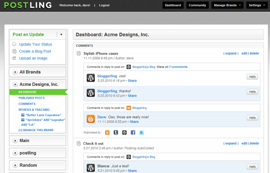Click the Tumblr icon in Published to row
270x173 pixels.
pos(116,132)
